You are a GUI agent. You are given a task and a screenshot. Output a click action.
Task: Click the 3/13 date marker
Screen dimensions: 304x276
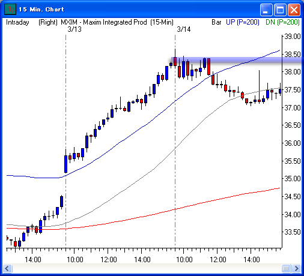[74, 29]
